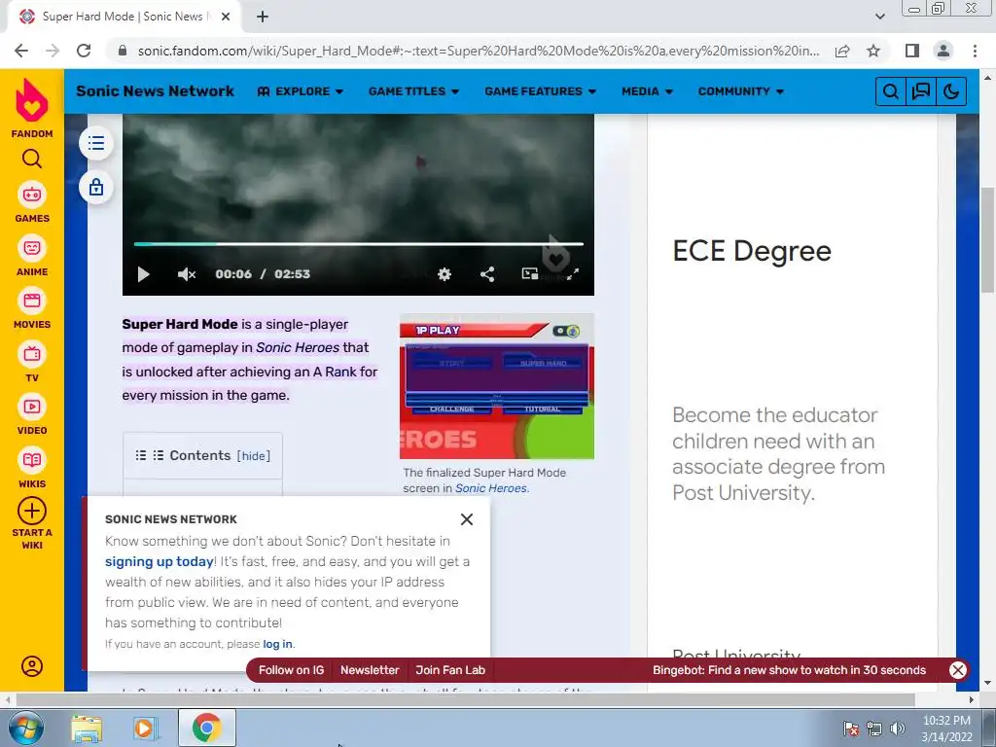Play the video
The height and width of the screenshot is (747, 996).
pyautogui.click(x=144, y=274)
